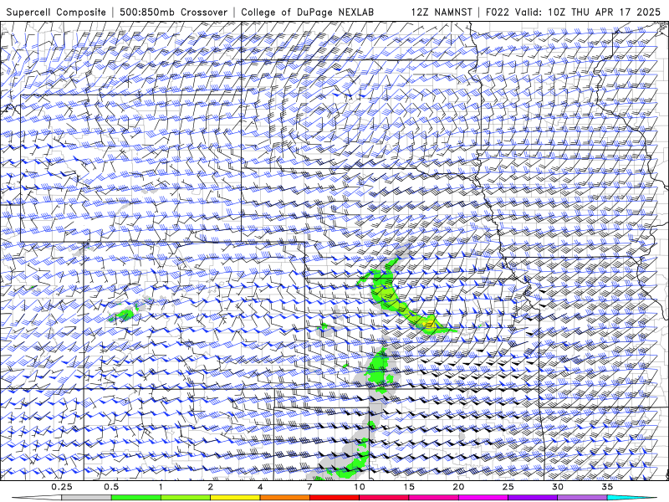This screenshot has width=669, height=502.
Task: Pick the orange color bar segment
Action: (285, 498)
